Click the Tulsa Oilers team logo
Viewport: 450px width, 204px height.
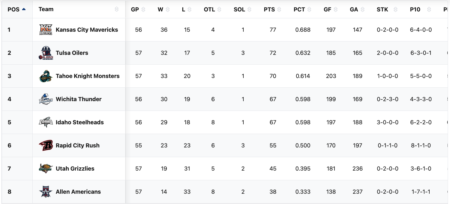click(46, 53)
